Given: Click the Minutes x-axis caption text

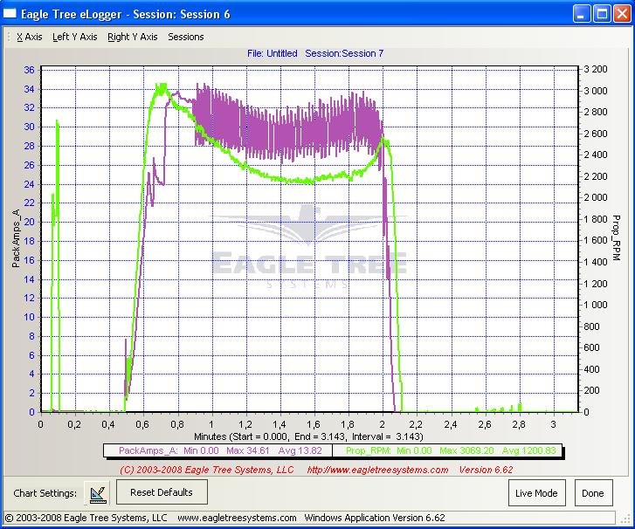Looking at the screenshot, I should pyautogui.click(x=308, y=436).
